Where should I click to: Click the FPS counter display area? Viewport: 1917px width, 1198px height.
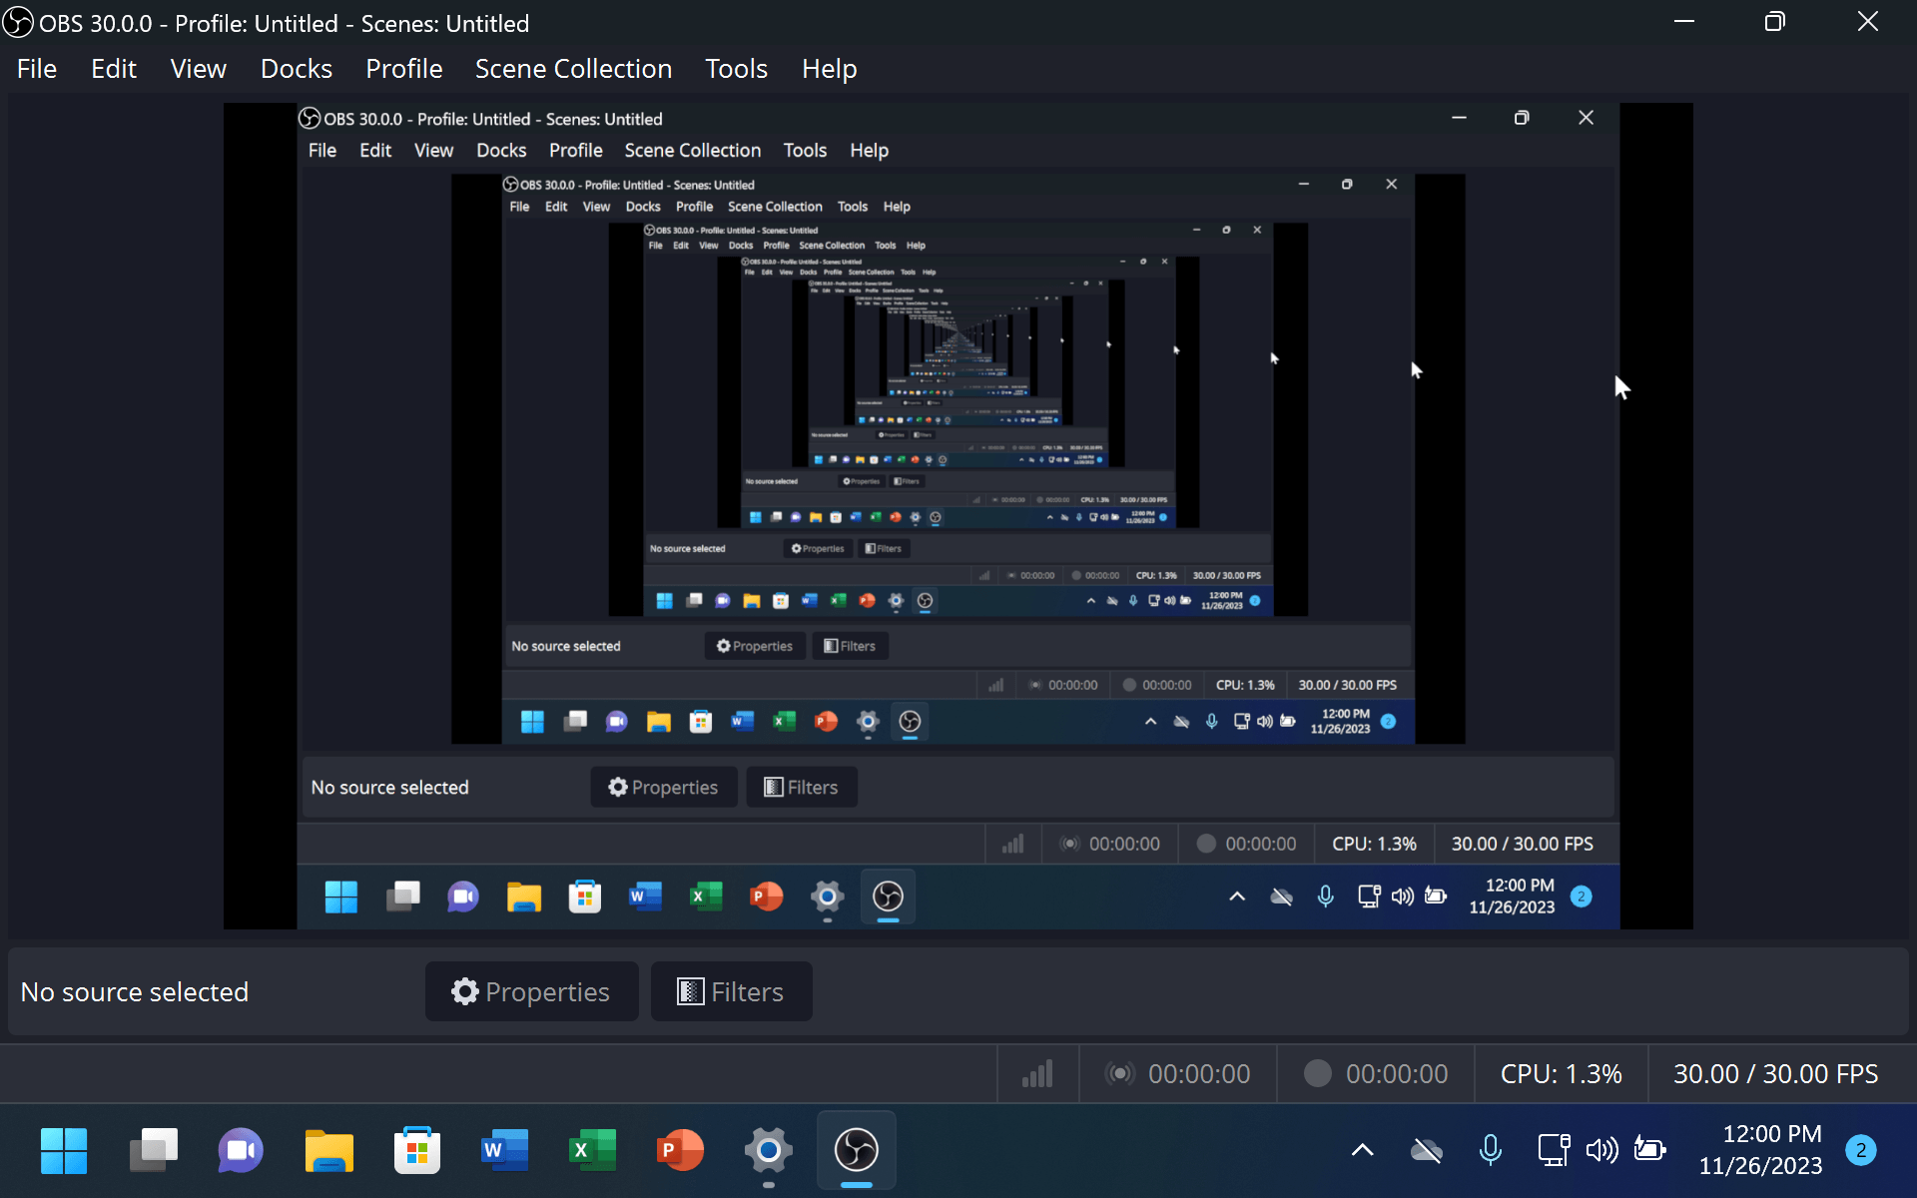coord(1775,1072)
